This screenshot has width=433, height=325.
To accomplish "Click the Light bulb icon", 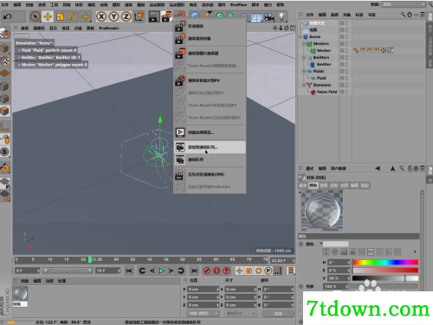I will (x=281, y=16).
